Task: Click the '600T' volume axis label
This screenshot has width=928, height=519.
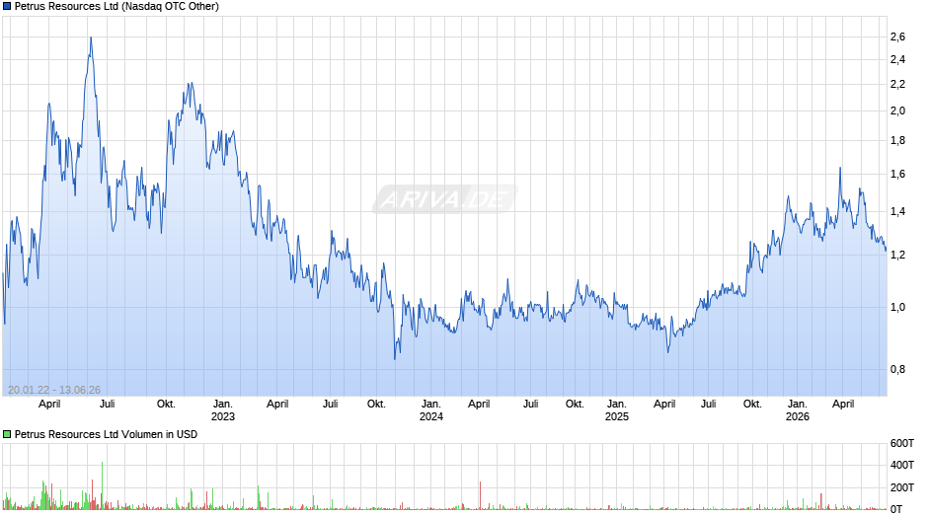Action: click(x=902, y=443)
